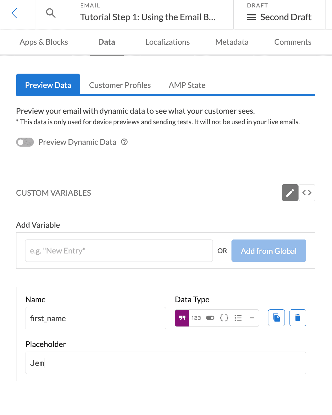Open the draft menu hamburger icon
This screenshot has width=332, height=415.
pyautogui.click(x=251, y=17)
